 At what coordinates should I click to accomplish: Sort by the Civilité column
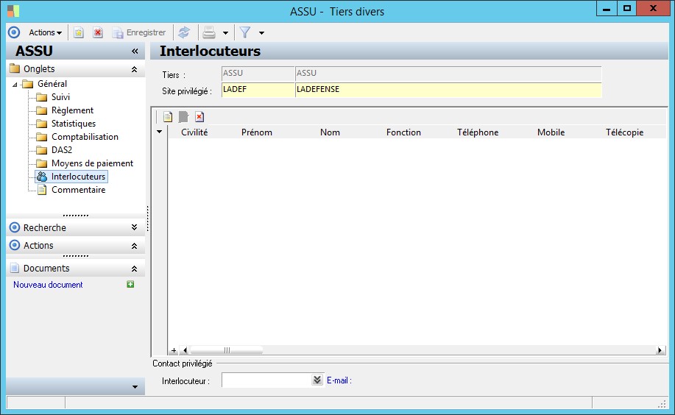click(x=194, y=132)
